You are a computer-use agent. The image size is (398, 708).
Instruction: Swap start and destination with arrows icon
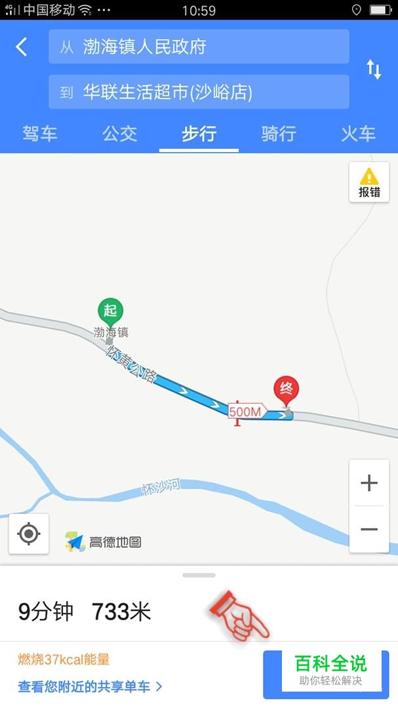pyautogui.click(x=374, y=69)
